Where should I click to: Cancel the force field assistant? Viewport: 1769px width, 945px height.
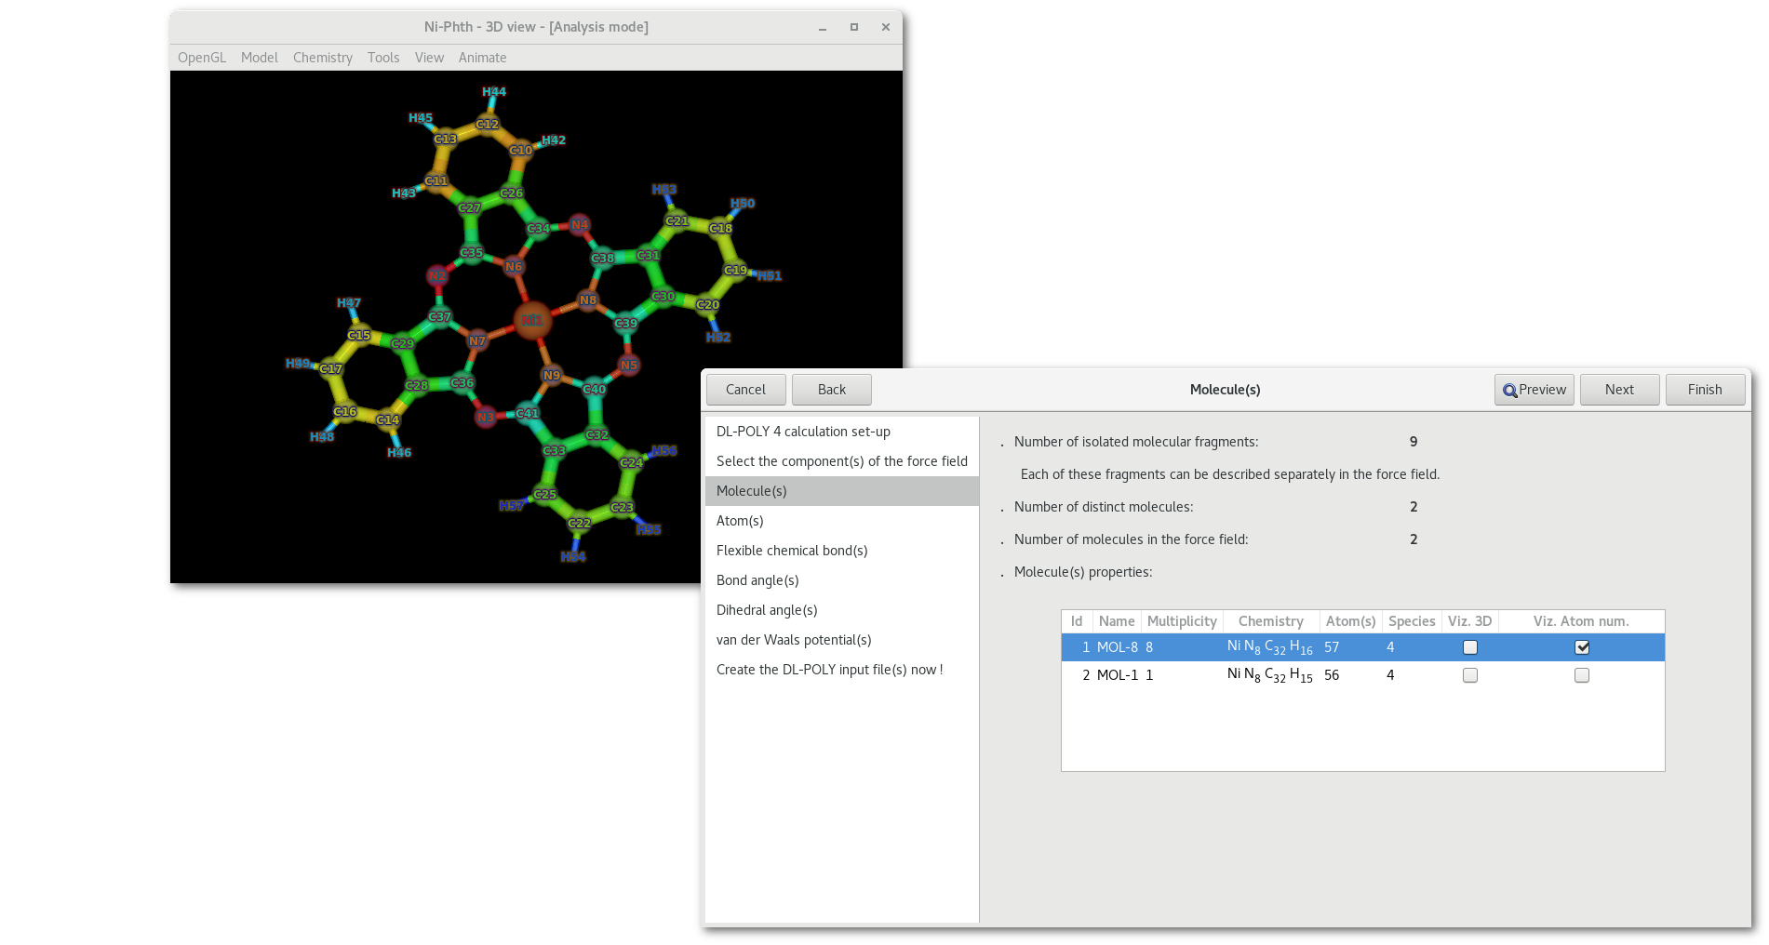pos(745,390)
